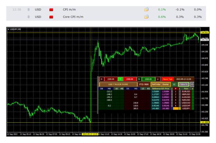This screenshot has height=143, width=216.
Task: Toggle the green Y button
Action: pyautogui.click(x=121, y=79)
